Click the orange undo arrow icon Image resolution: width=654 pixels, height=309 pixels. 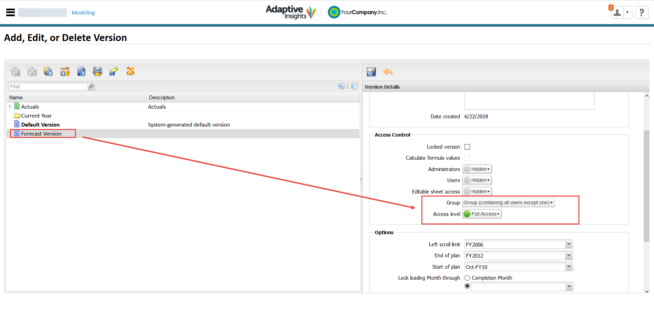click(388, 72)
